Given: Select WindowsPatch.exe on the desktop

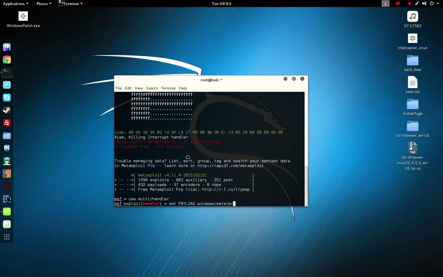Looking at the screenshot, I should click(23, 19).
